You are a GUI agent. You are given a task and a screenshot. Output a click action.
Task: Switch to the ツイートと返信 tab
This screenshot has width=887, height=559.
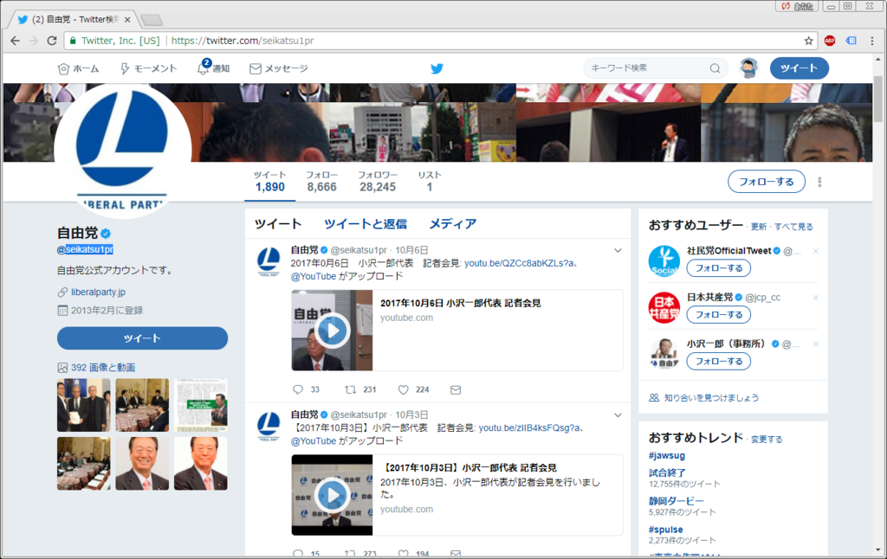[x=366, y=224]
